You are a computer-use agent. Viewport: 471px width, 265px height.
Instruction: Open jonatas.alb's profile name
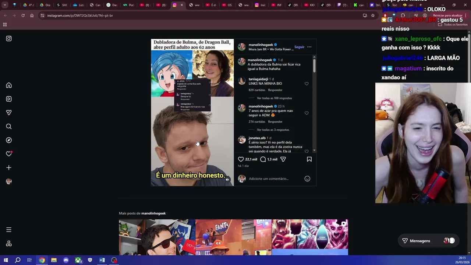(x=257, y=138)
